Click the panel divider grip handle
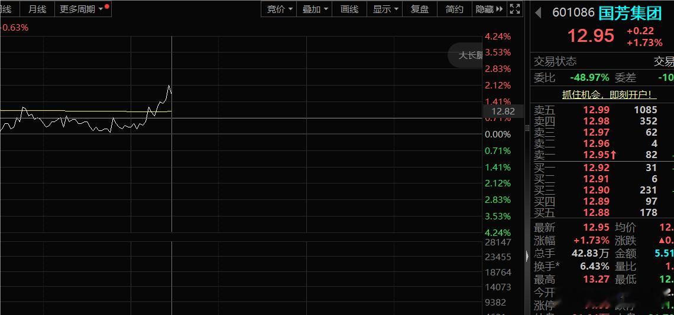The width and height of the screenshot is (674, 315). point(528,128)
